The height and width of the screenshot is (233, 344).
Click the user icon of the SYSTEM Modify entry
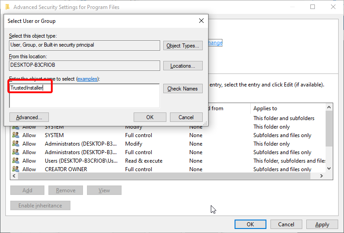[16, 127]
